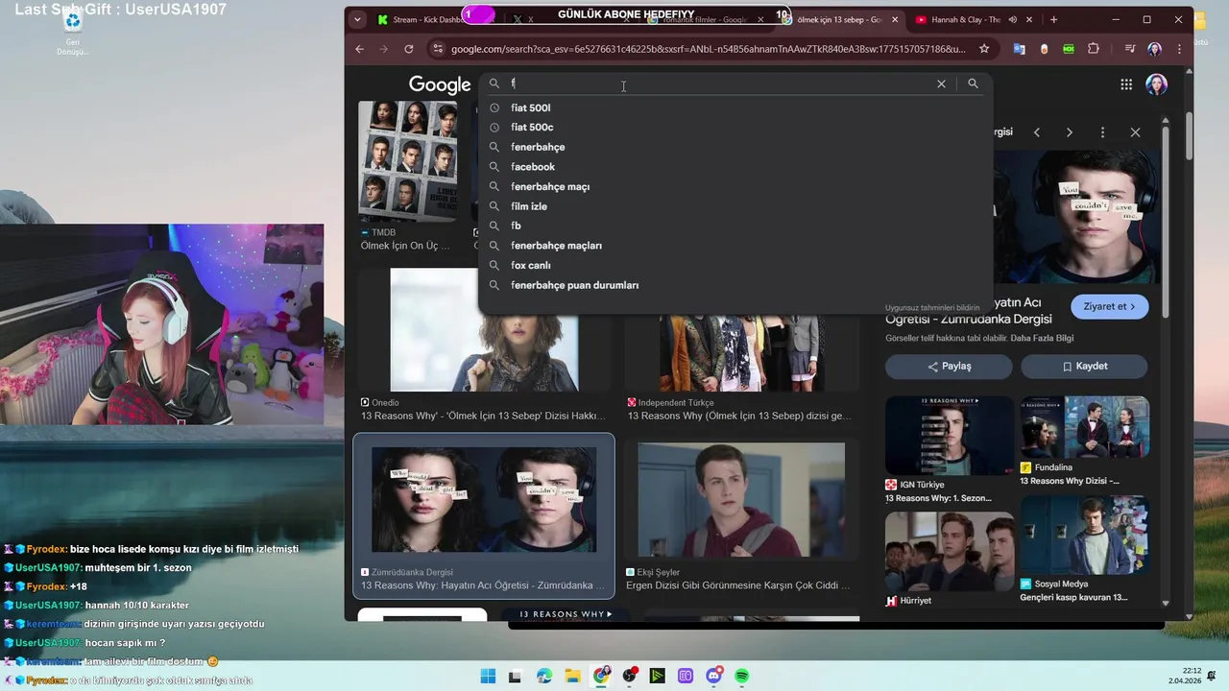Reload the current page

point(408,49)
